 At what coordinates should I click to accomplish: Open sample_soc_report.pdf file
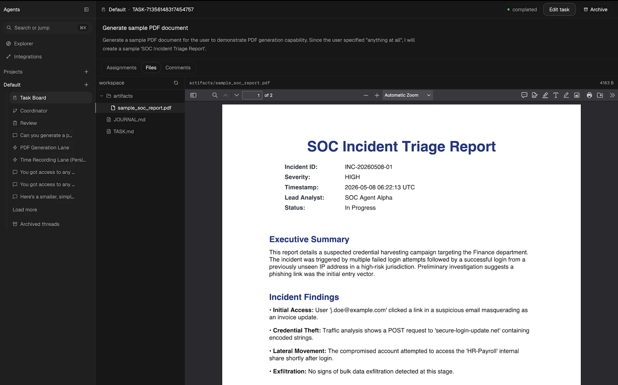pyautogui.click(x=140, y=108)
